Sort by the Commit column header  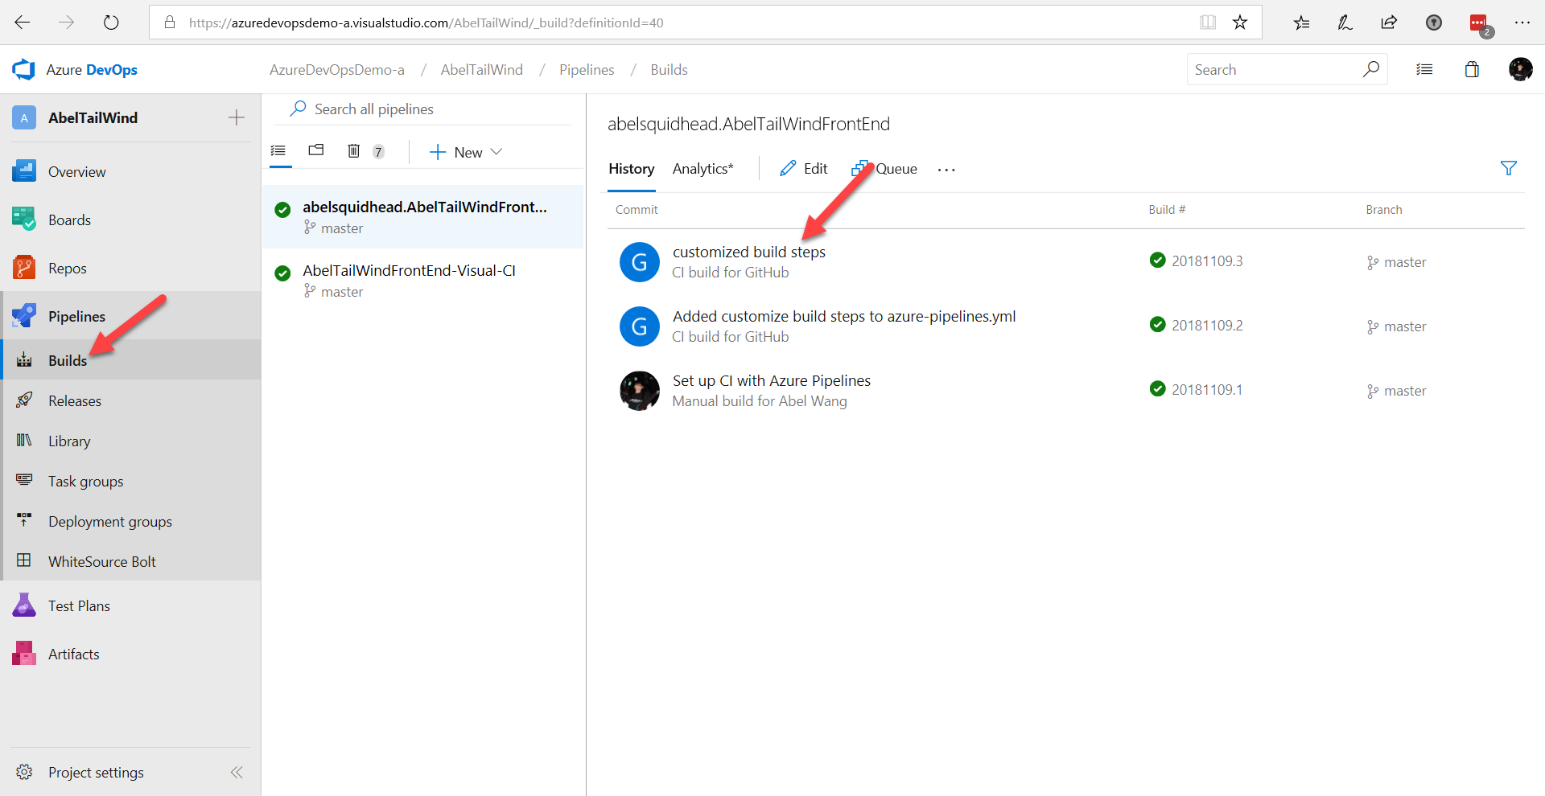(637, 209)
